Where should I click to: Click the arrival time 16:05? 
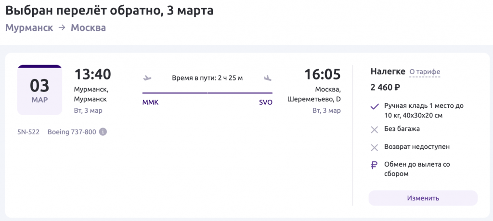pyautogui.click(x=322, y=74)
